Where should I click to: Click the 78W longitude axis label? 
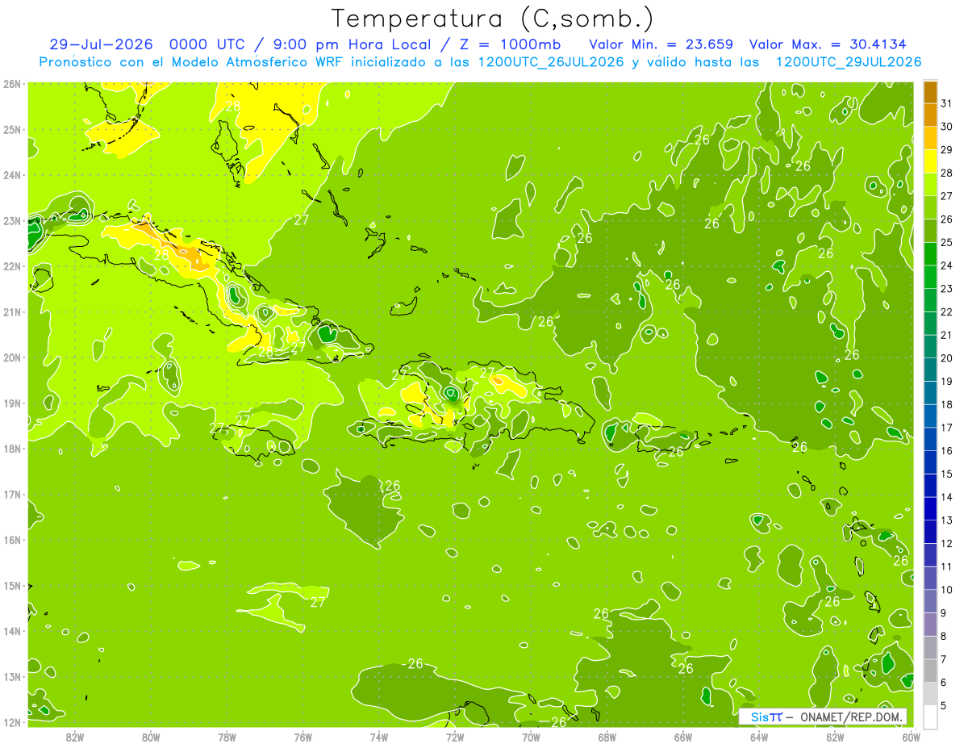(227, 737)
